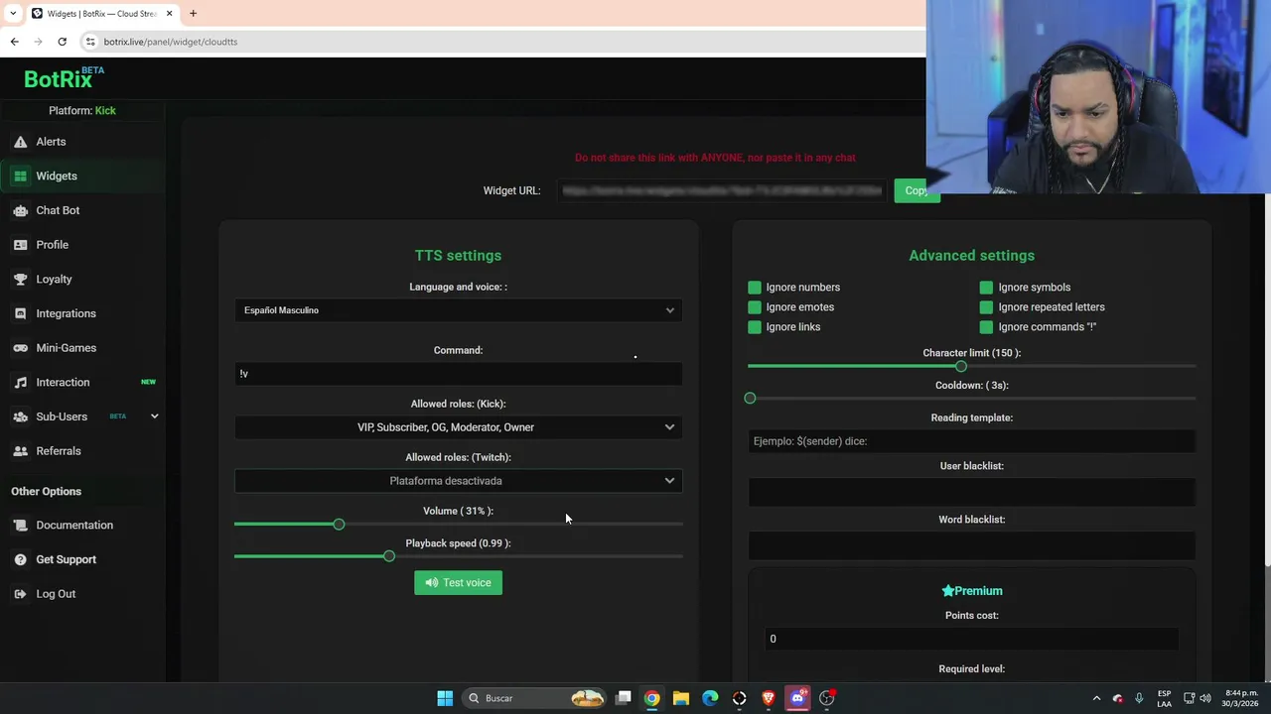
Task: Click the Test voice button
Action: (458, 583)
